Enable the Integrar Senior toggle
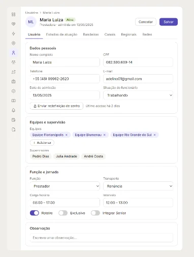The height and width of the screenshot is (257, 194). coord(95,213)
